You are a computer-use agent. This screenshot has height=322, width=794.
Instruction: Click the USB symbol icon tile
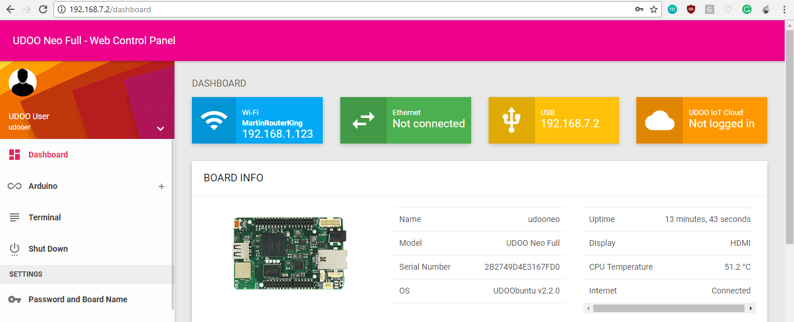point(511,120)
